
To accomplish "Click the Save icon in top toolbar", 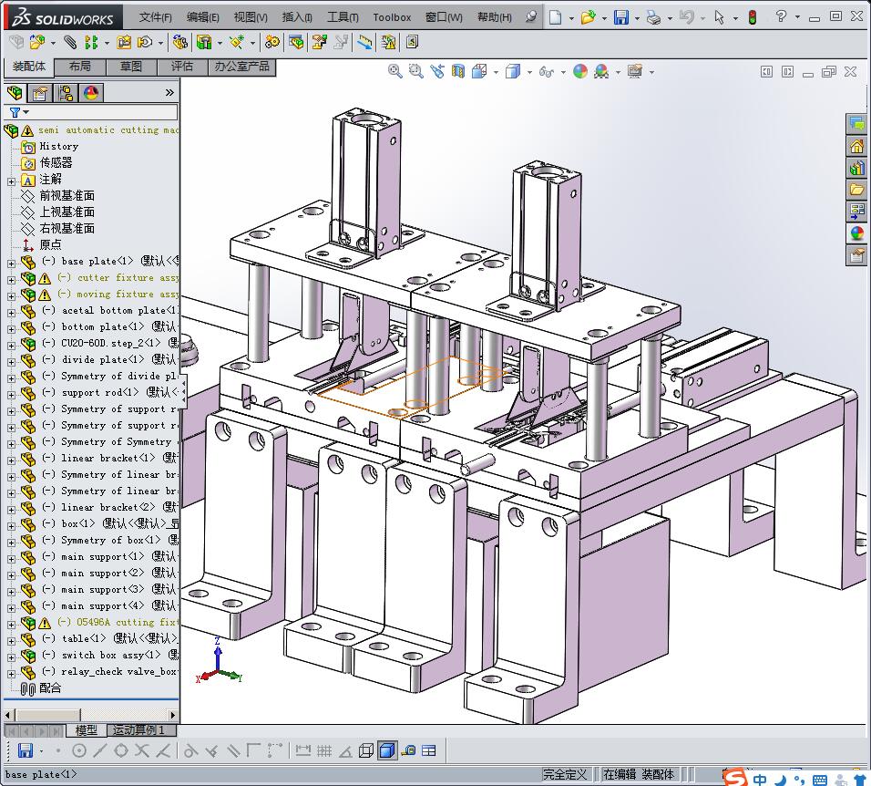I will pyautogui.click(x=620, y=17).
